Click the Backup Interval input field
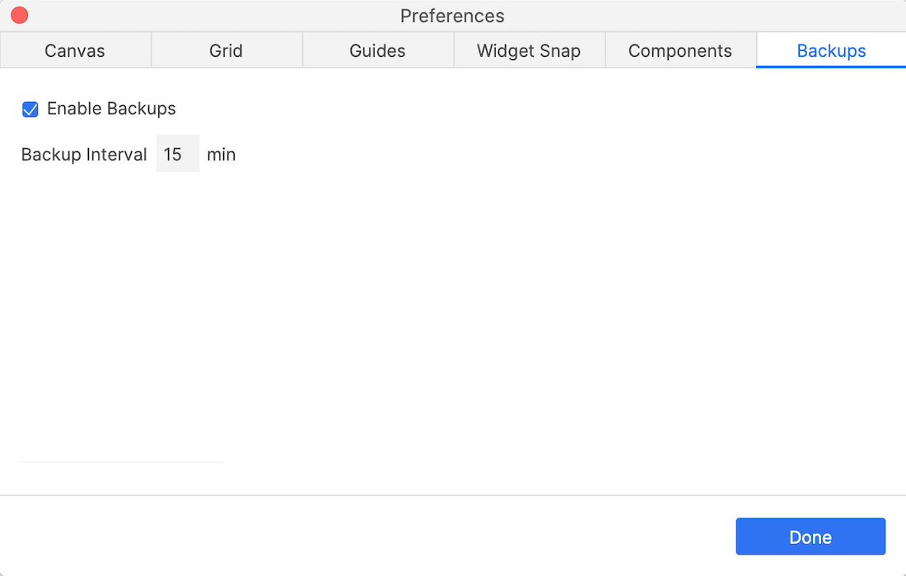Viewport: 906px width, 576px height. click(178, 154)
